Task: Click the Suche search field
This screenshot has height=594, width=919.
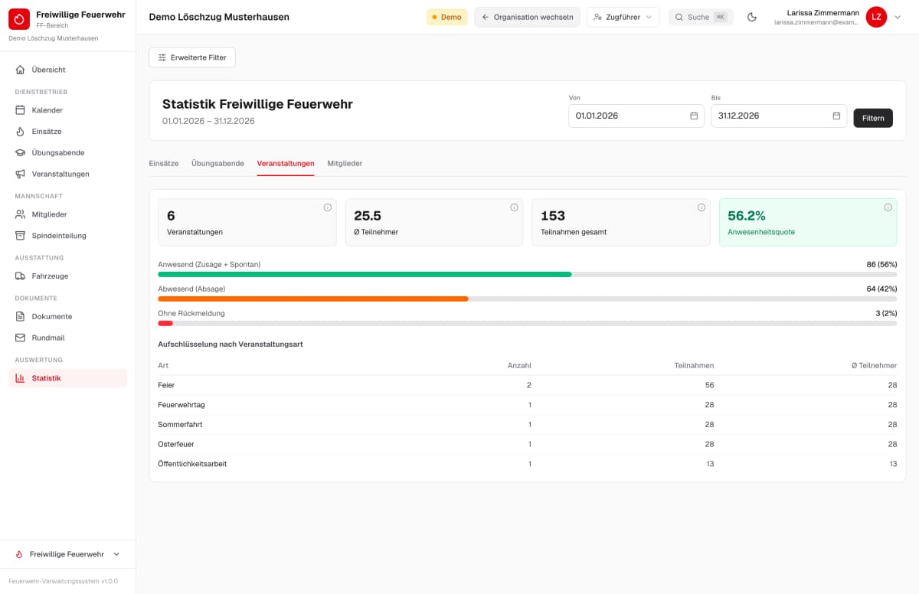Action: click(701, 17)
